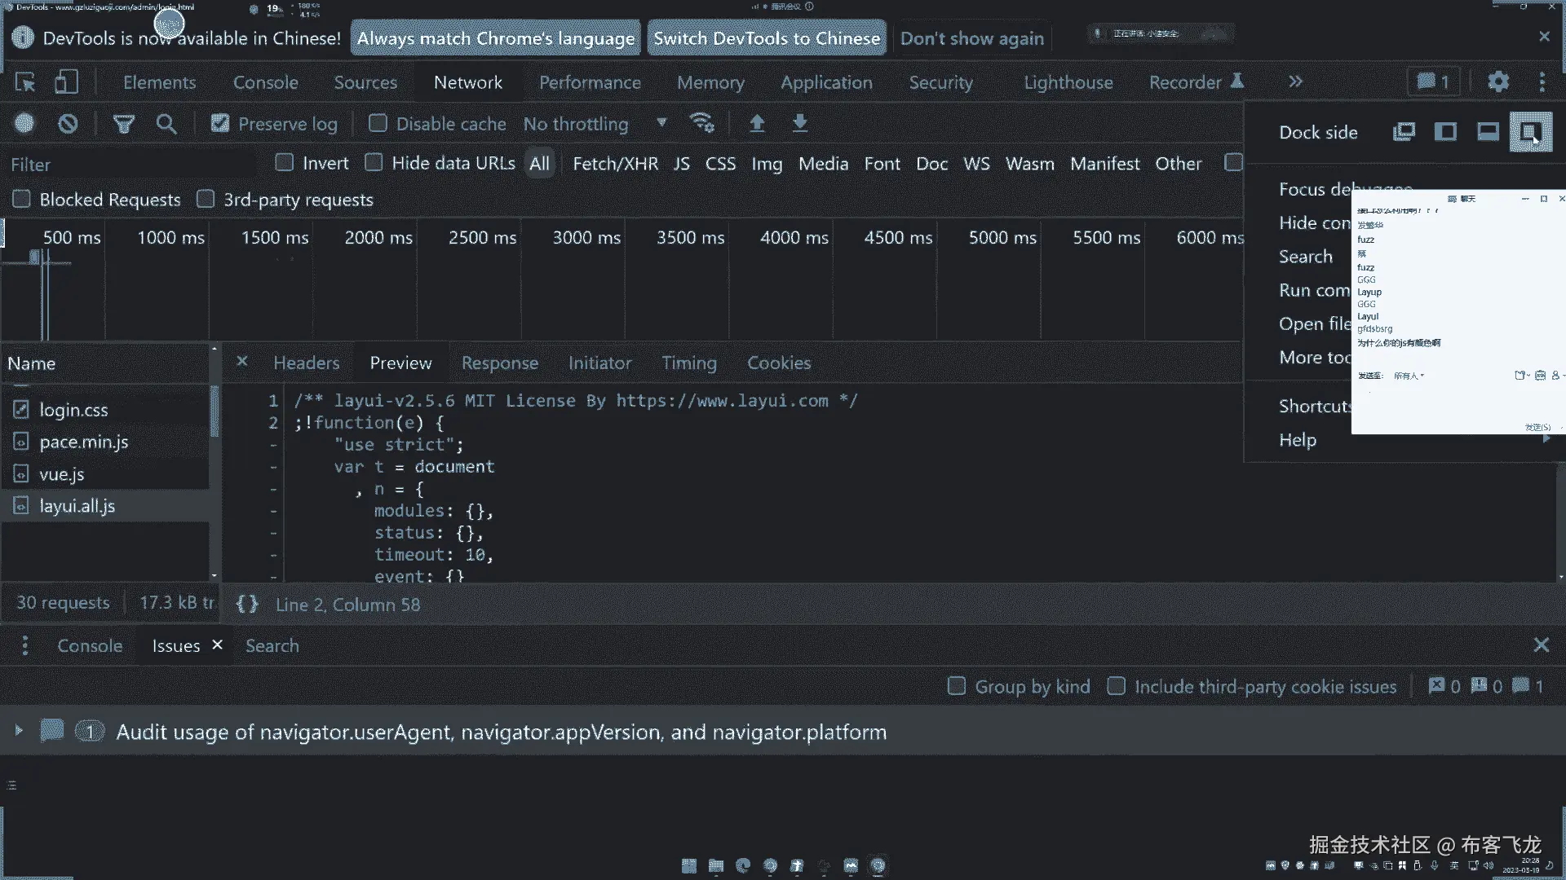Select the dock to bottom icon
This screenshot has height=880, width=1566.
pyautogui.click(x=1488, y=132)
